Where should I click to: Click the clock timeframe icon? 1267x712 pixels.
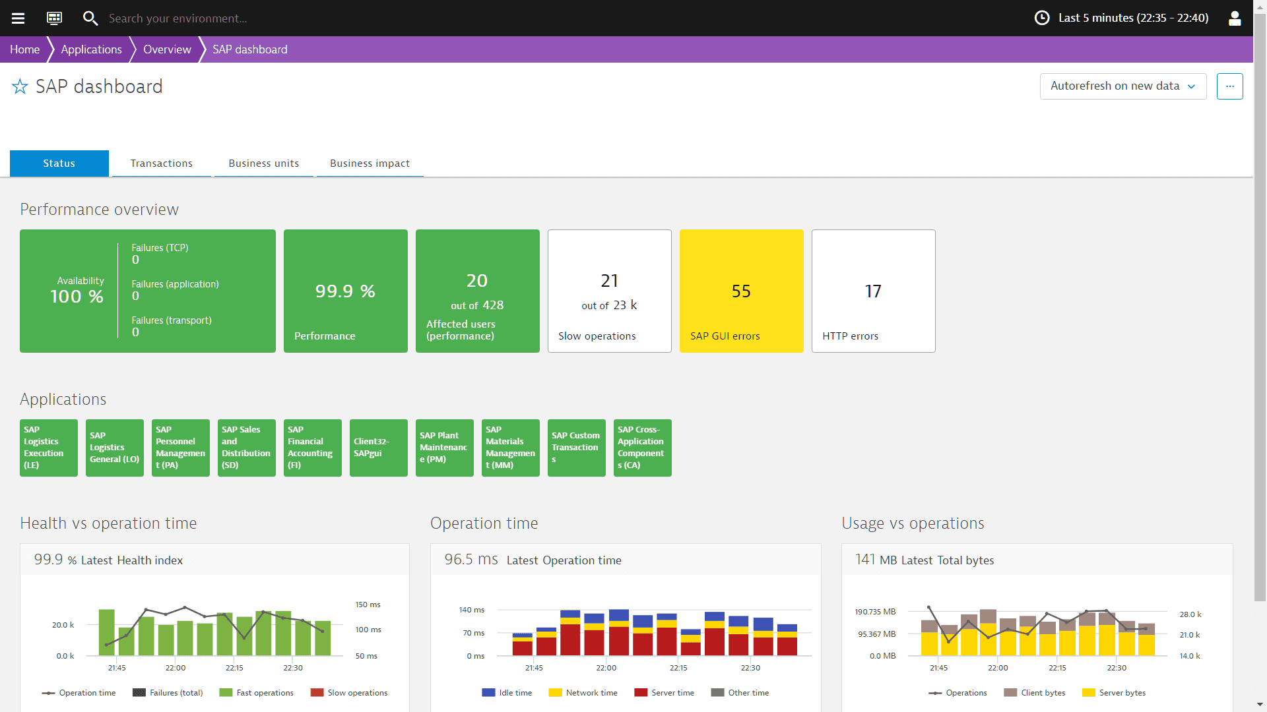pyautogui.click(x=1042, y=18)
